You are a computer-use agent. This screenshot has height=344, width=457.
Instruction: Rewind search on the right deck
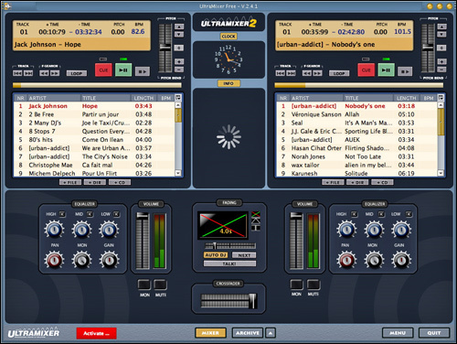point(307,73)
